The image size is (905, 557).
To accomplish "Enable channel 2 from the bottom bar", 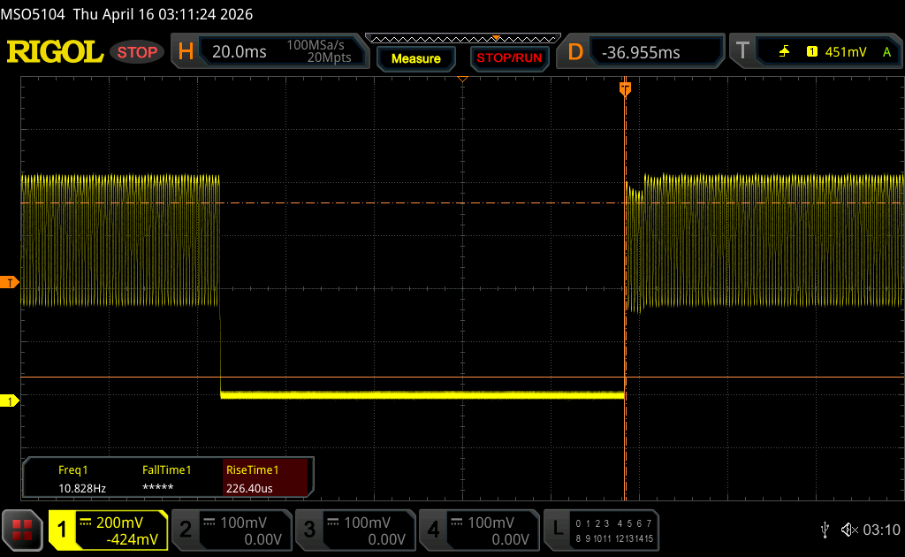I will (231, 530).
